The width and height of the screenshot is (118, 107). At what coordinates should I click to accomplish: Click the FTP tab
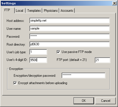point(8,10)
